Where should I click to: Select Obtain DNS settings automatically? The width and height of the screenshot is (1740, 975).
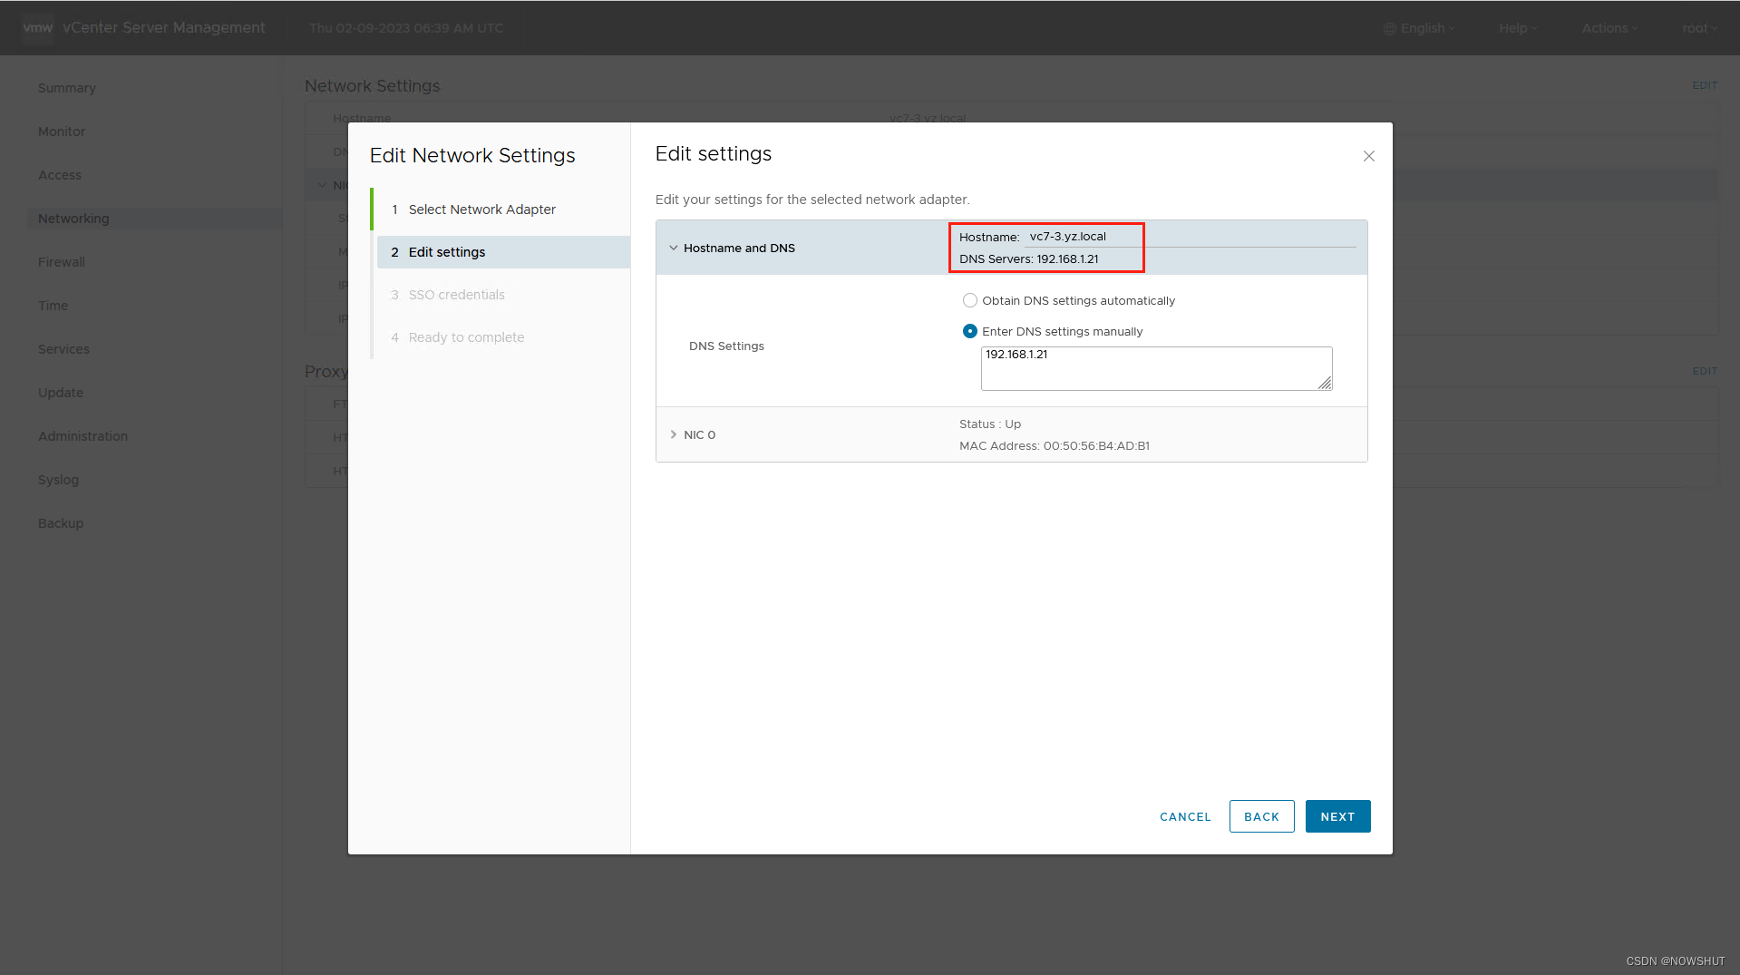tap(969, 300)
